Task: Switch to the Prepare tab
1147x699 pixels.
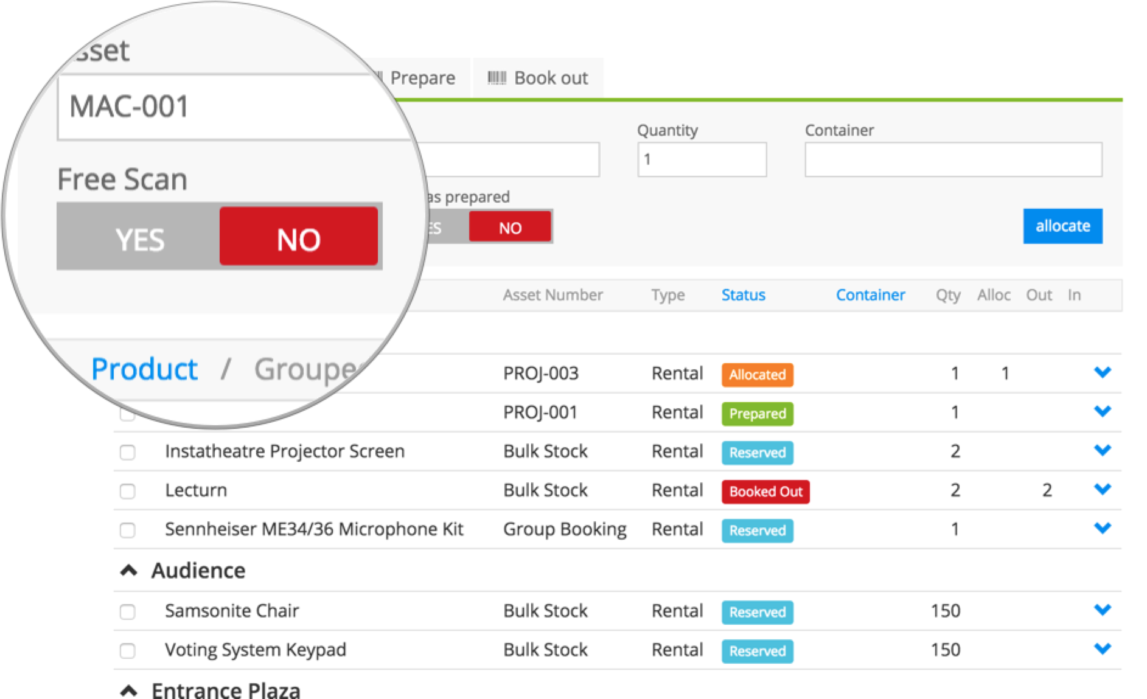Action: [x=422, y=77]
